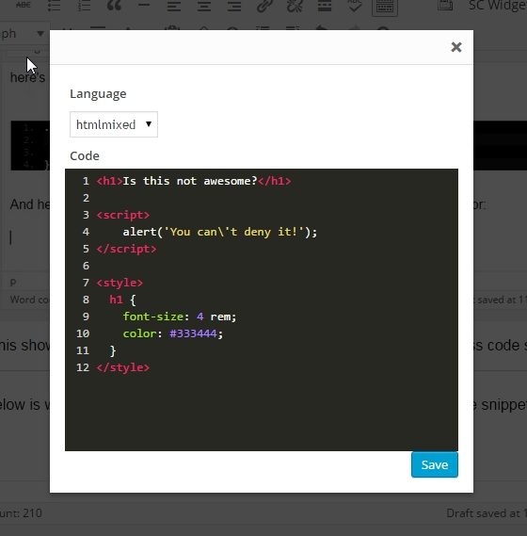Center align text in the editor
This screenshot has height=536, width=527.
[x=204, y=6]
